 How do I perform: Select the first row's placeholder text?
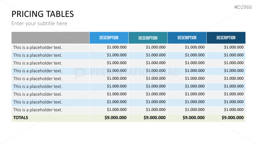(x=37, y=47)
